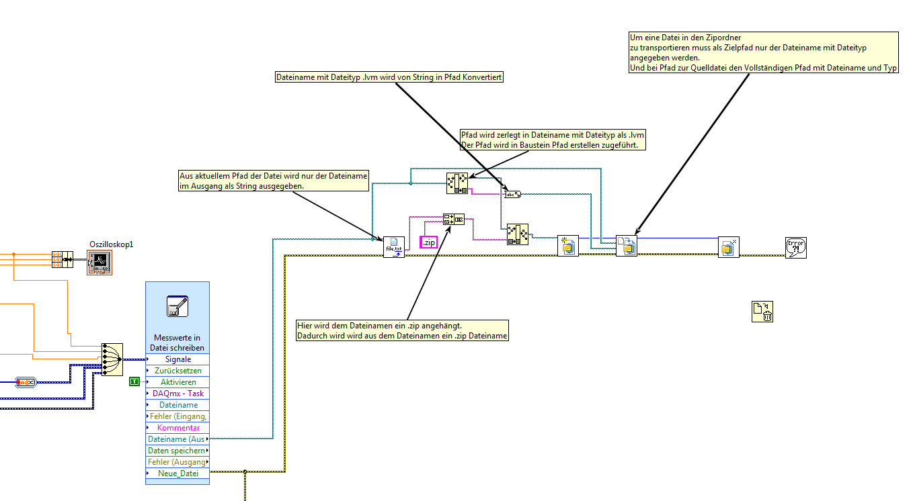Click the comment starting 'Um eine Datei'
The image size is (913, 501).
click(763, 52)
